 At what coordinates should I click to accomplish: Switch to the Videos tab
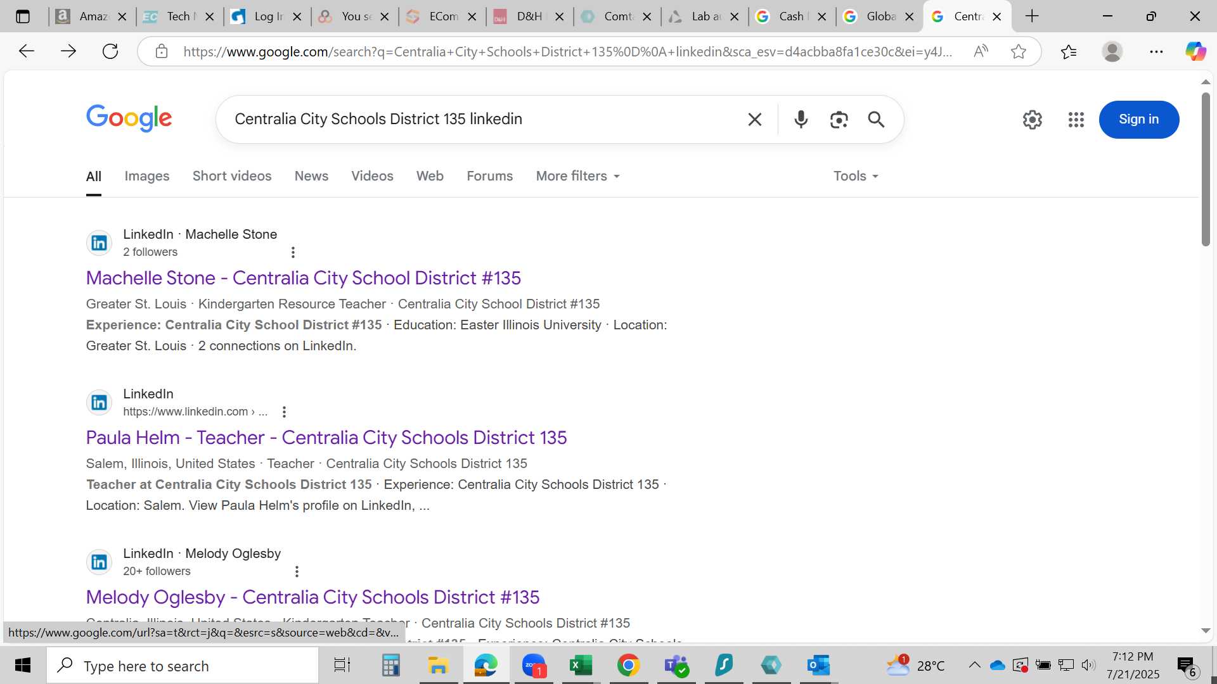pyautogui.click(x=372, y=176)
